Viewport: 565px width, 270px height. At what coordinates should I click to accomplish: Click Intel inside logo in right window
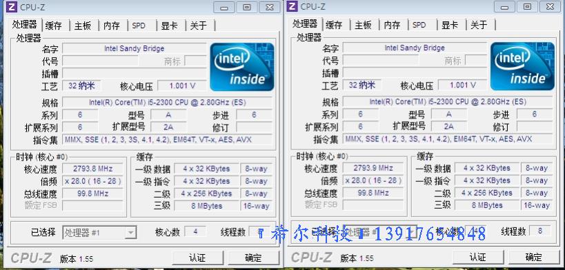tap(522, 66)
